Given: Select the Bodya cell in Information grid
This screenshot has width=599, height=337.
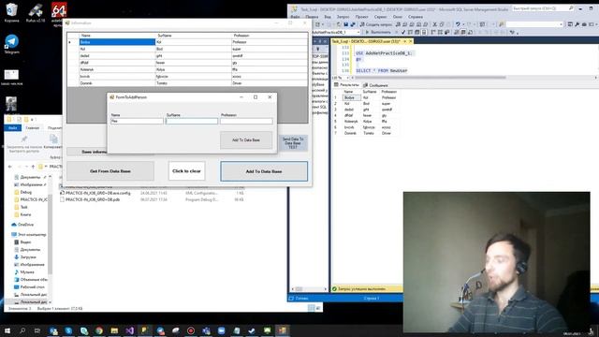Looking at the screenshot, I should click(117, 42).
